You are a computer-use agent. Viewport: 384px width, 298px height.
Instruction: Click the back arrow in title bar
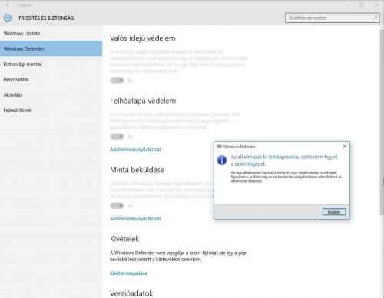(8, 5)
